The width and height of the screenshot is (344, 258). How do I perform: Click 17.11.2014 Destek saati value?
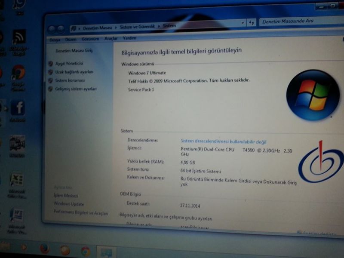[x=190, y=206]
